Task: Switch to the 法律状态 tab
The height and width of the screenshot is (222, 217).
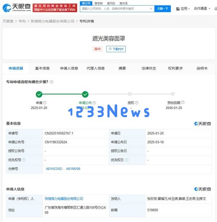Action: click(x=149, y=68)
